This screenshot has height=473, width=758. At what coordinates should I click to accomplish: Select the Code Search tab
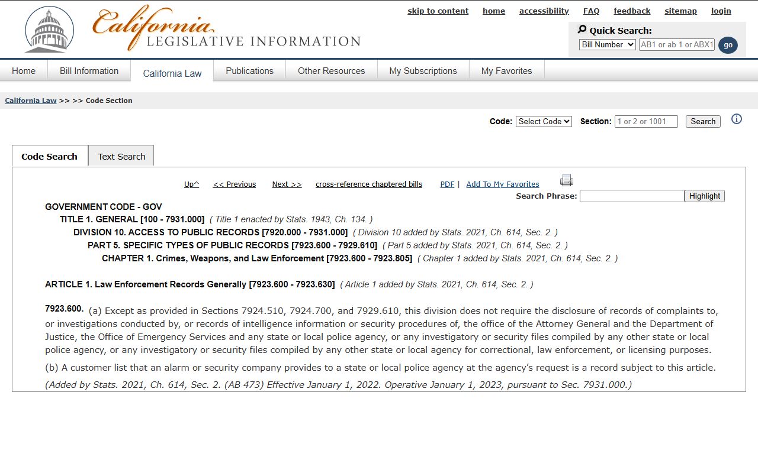coord(50,156)
